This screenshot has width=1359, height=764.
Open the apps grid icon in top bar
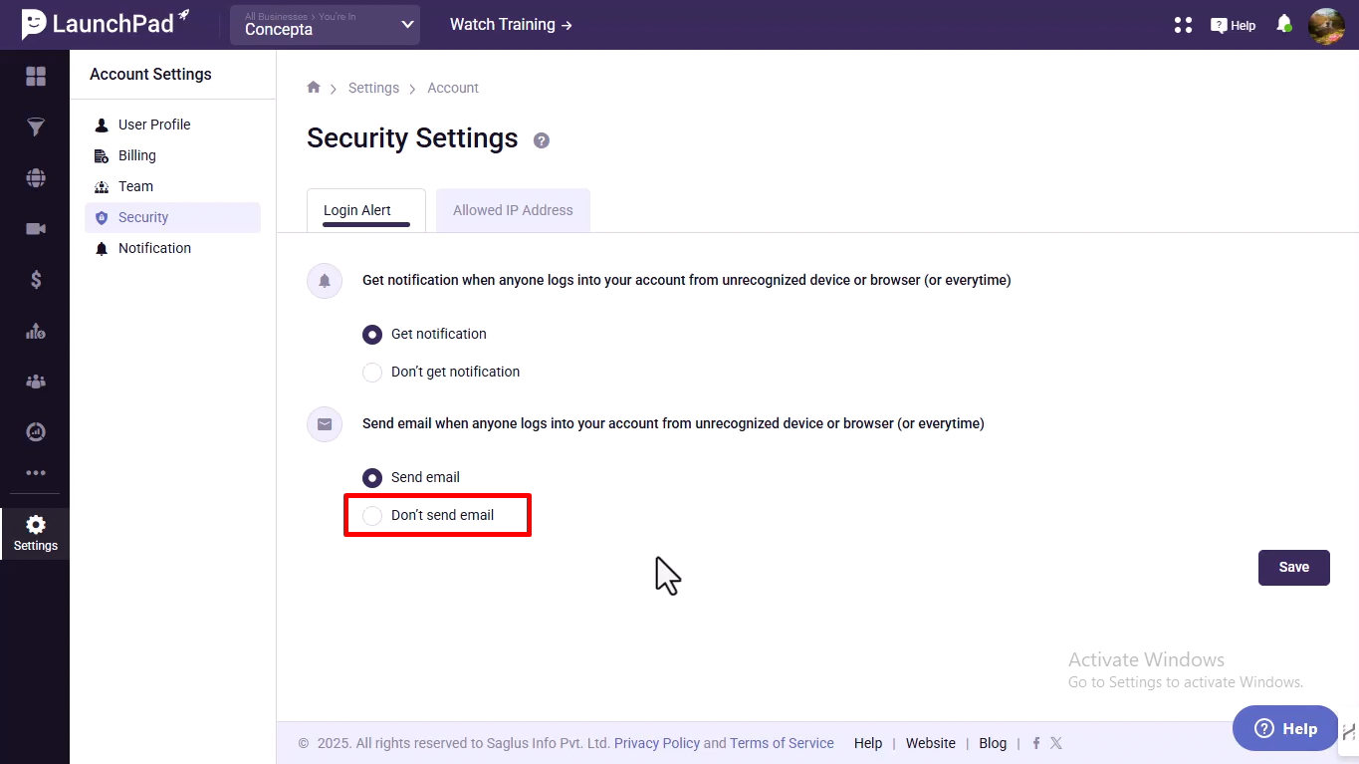[x=1183, y=25]
